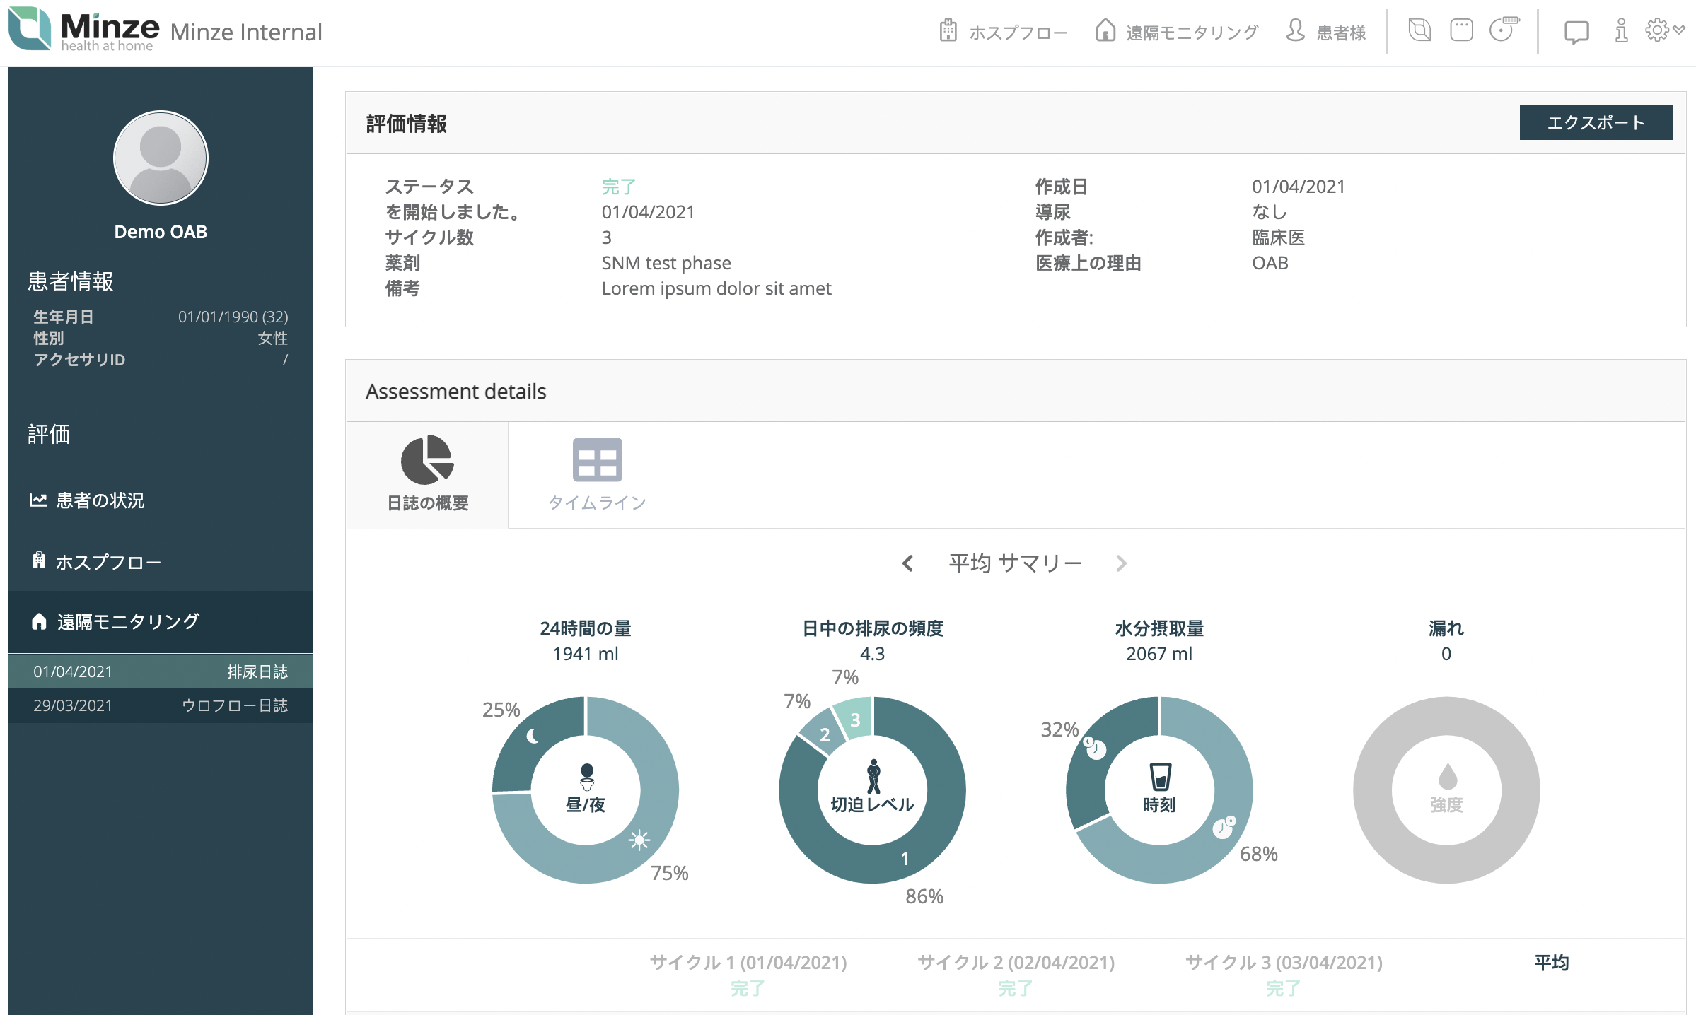Click the Assessment details heading
Screen dimensions: 1696x1015
456,392
